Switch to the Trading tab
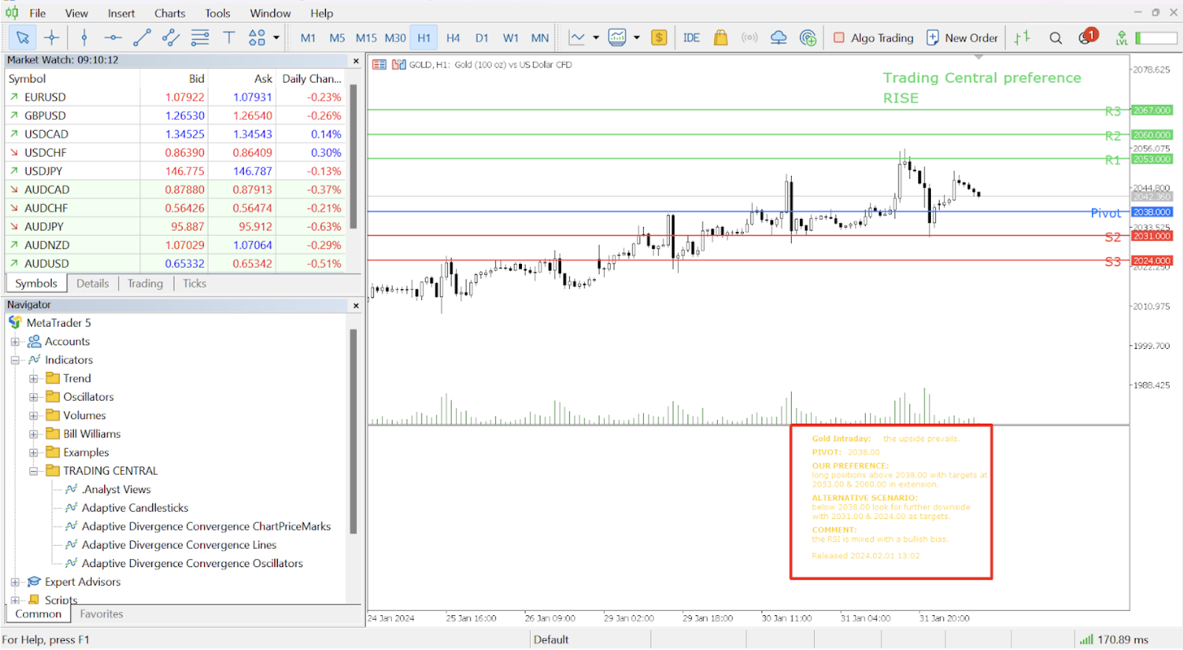Screen dimensions: 1183x650 click(145, 283)
